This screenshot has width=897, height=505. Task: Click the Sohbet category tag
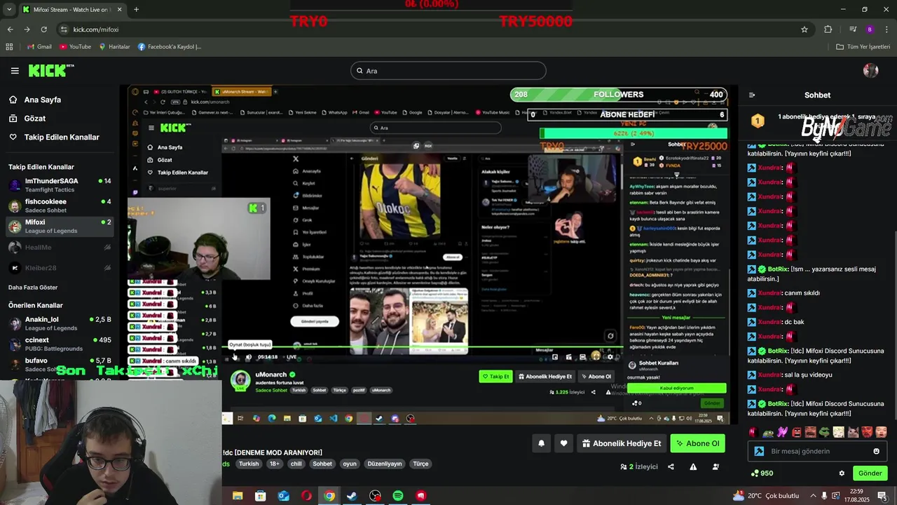322,464
